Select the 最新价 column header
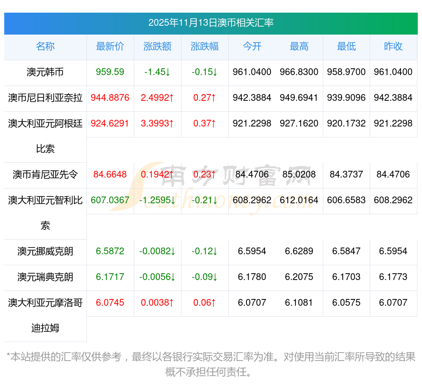This screenshot has height=385, width=422. (x=110, y=46)
